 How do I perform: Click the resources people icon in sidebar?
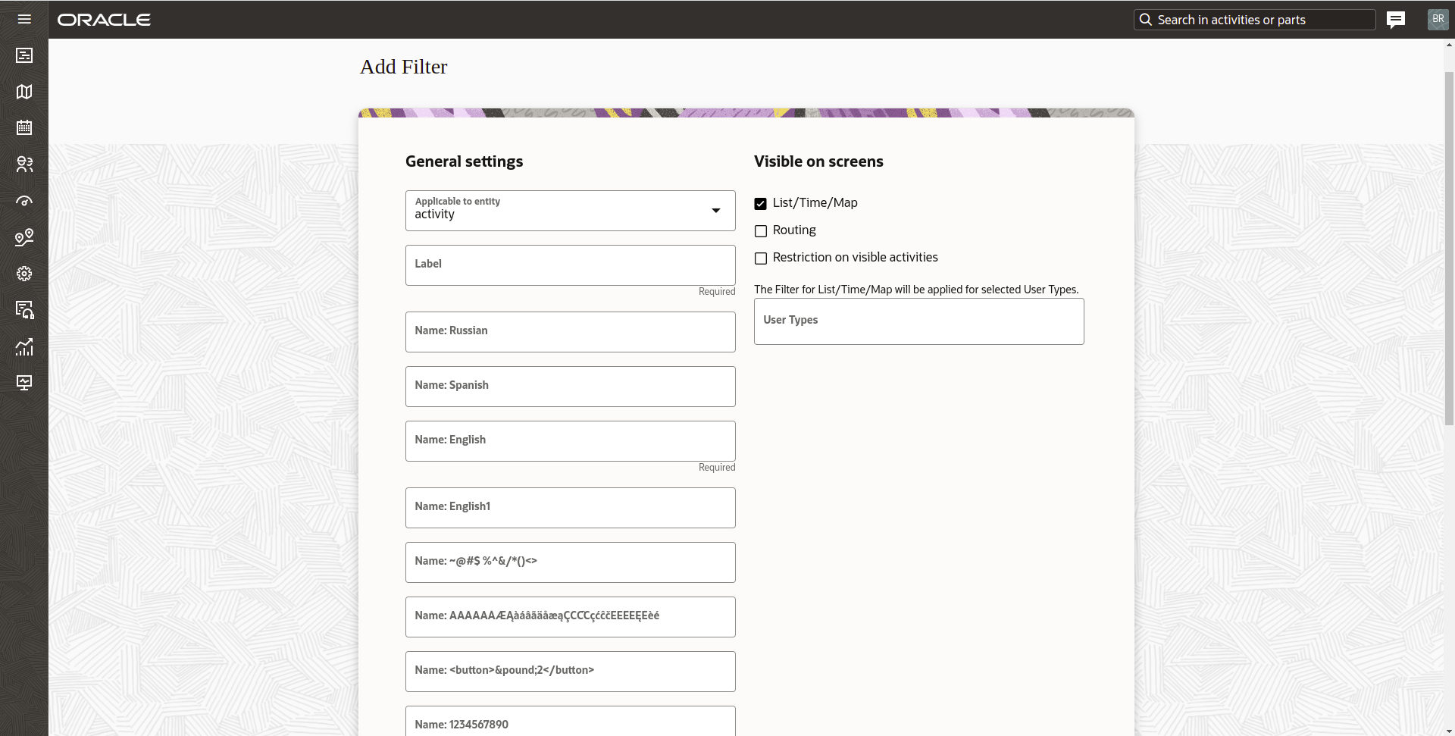coord(24,164)
